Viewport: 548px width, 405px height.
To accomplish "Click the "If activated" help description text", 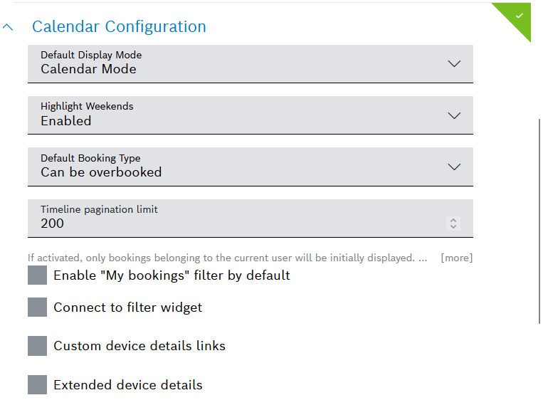I will coord(221,258).
